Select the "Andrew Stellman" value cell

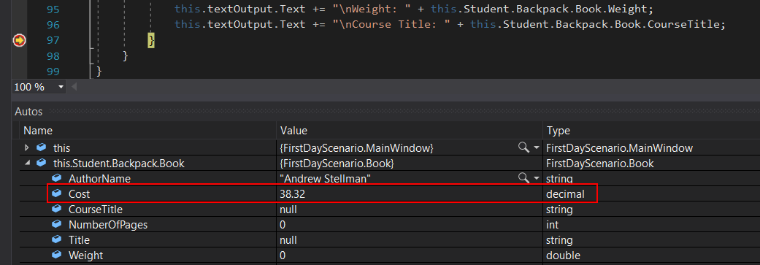(325, 179)
